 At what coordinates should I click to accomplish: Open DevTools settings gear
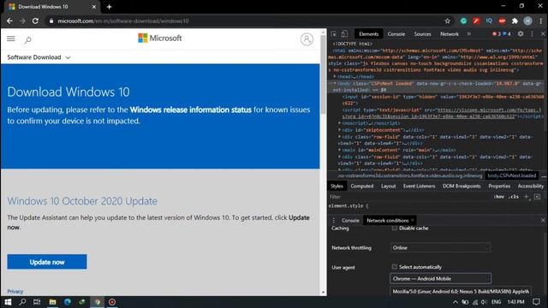point(521,34)
